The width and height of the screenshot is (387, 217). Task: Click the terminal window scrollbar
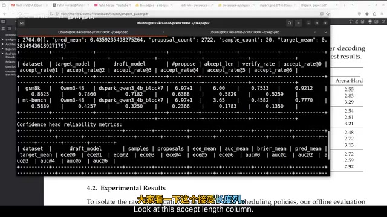click(328, 145)
